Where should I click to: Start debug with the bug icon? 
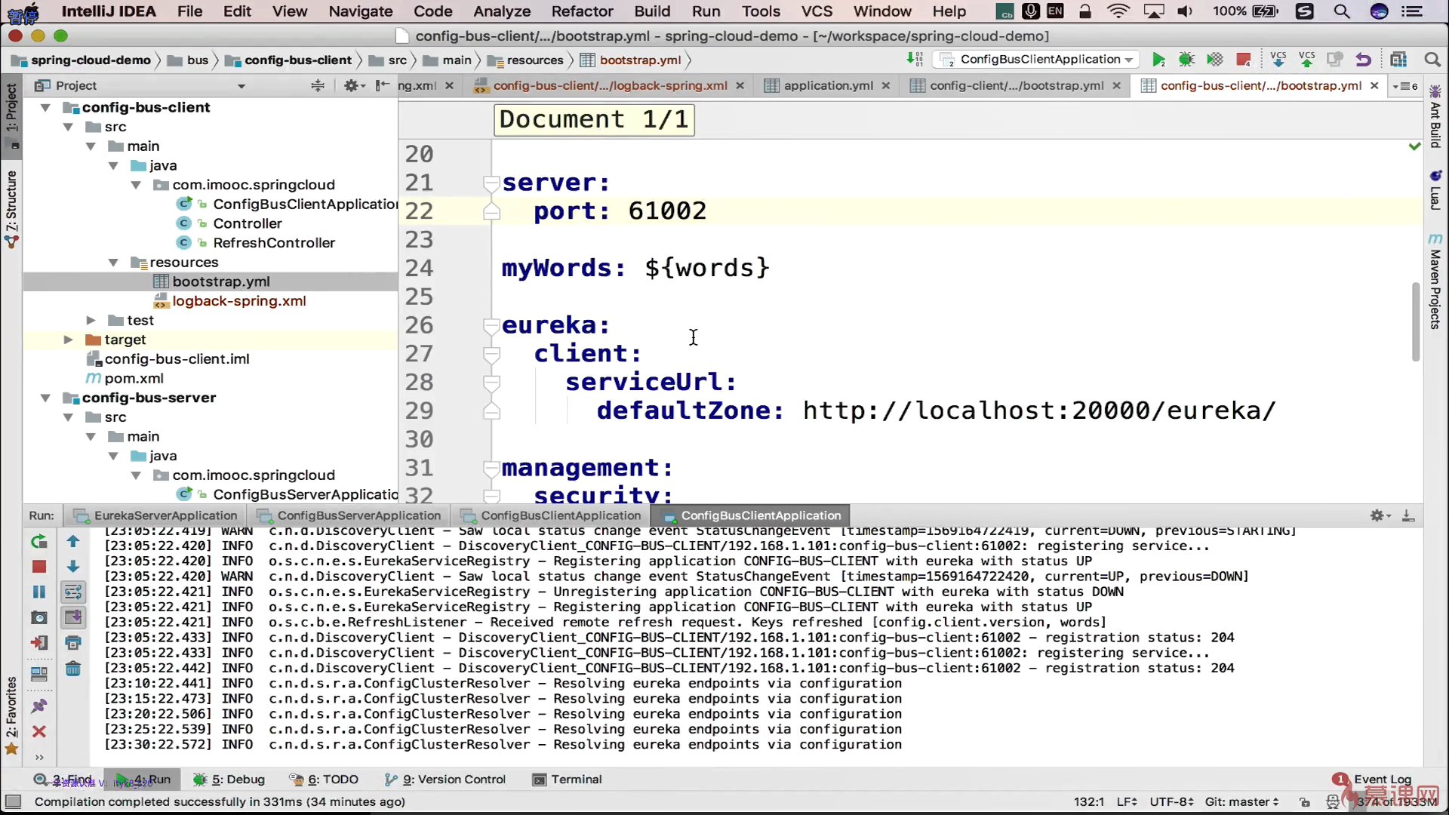(1186, 60)
